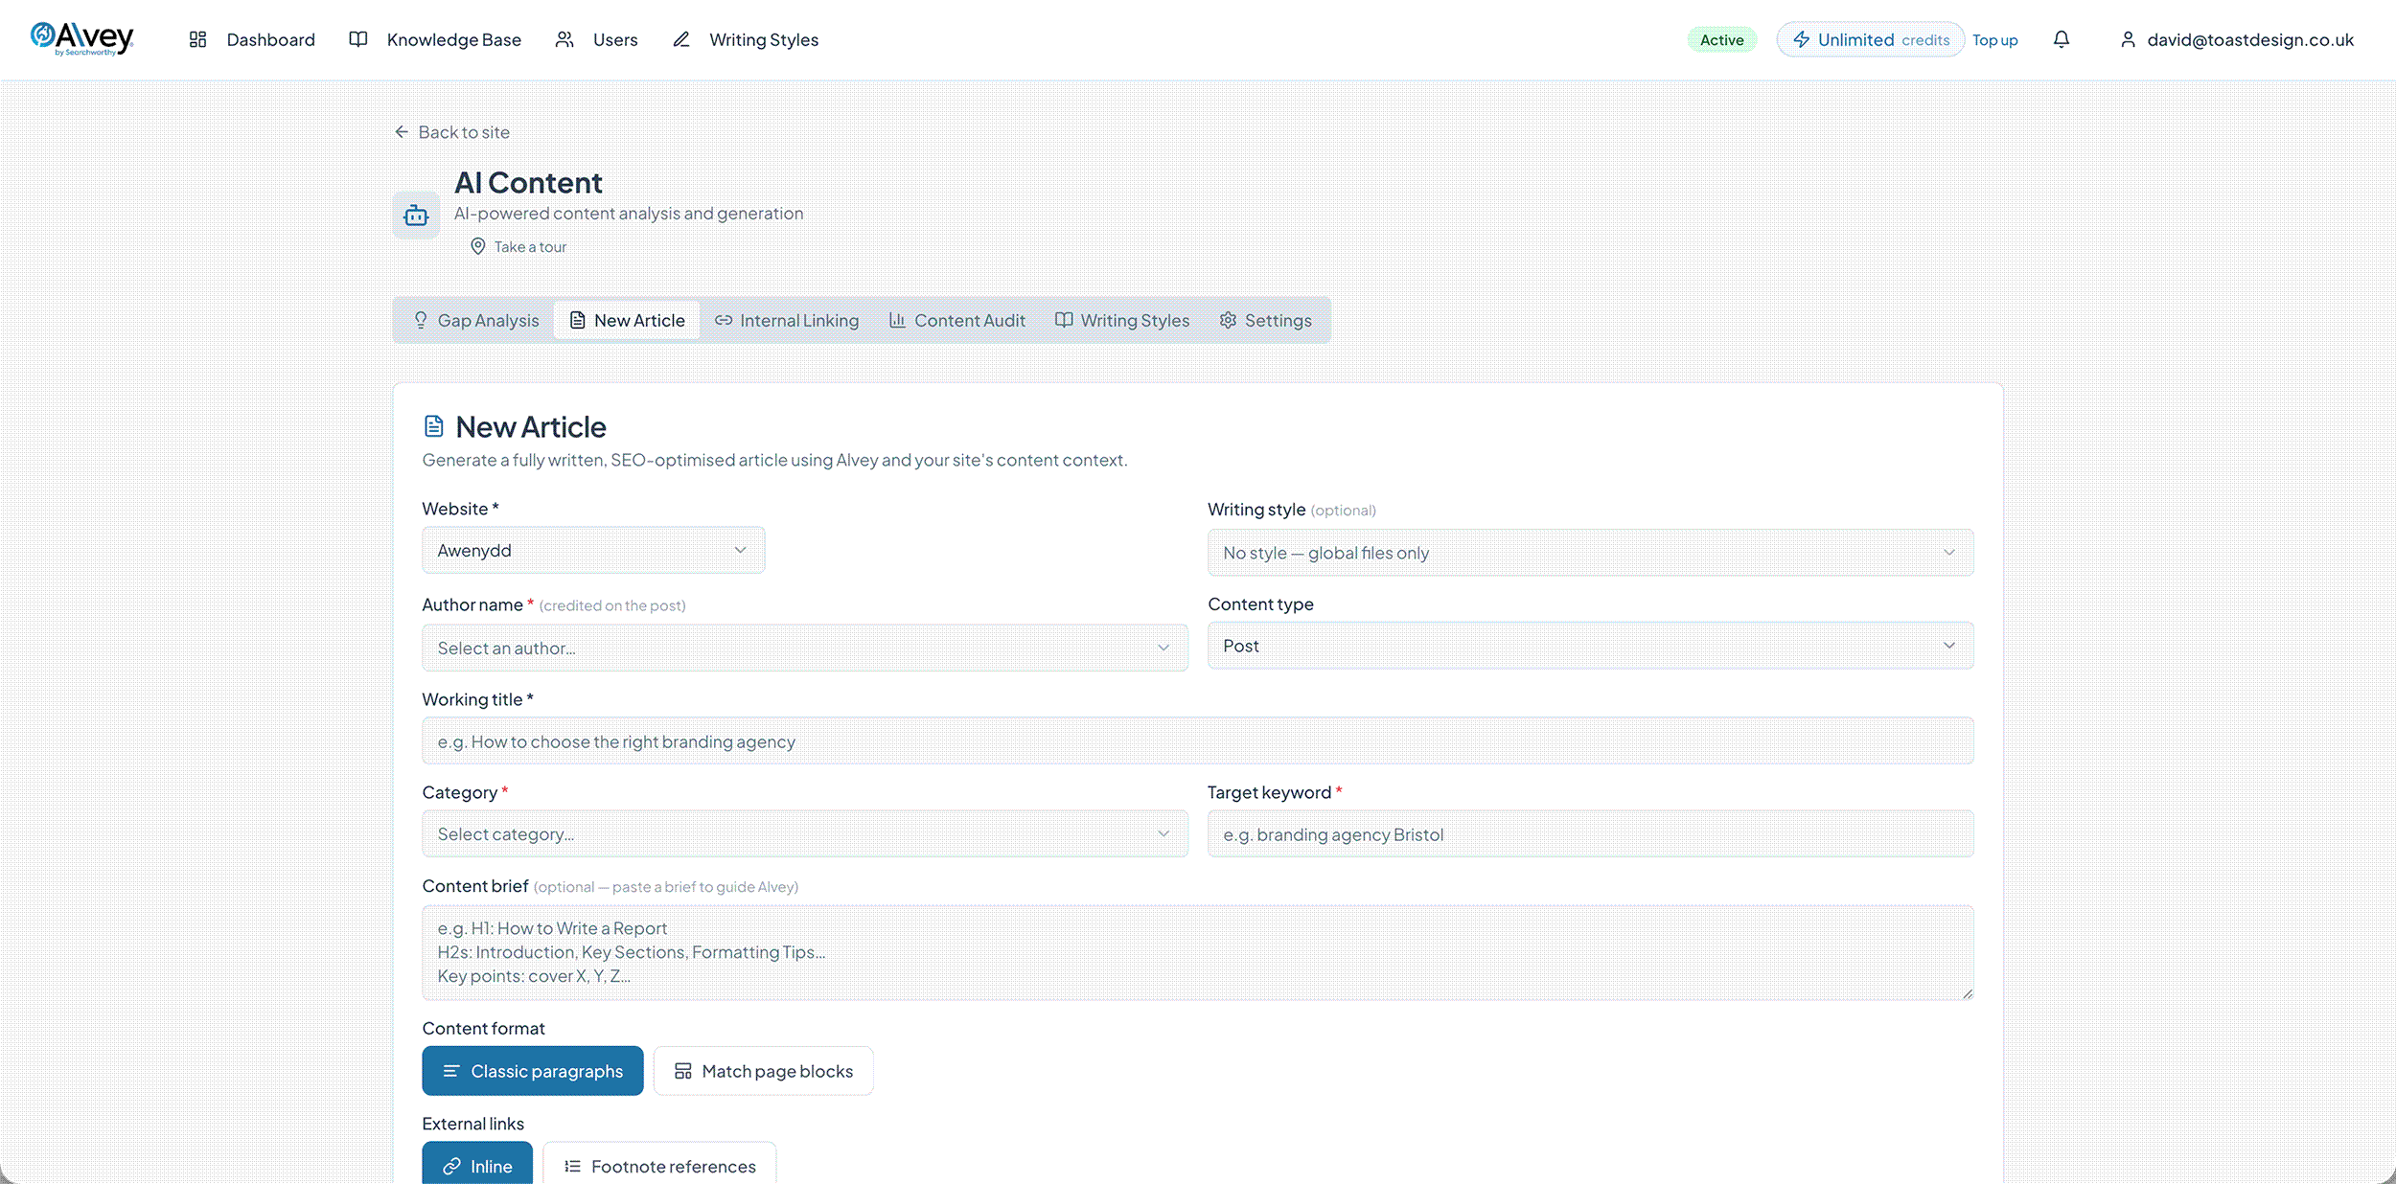Open the Website dropdown showing Awenydd
The width and height of the screenshot is (2396, 1184).
click(593, 550)
